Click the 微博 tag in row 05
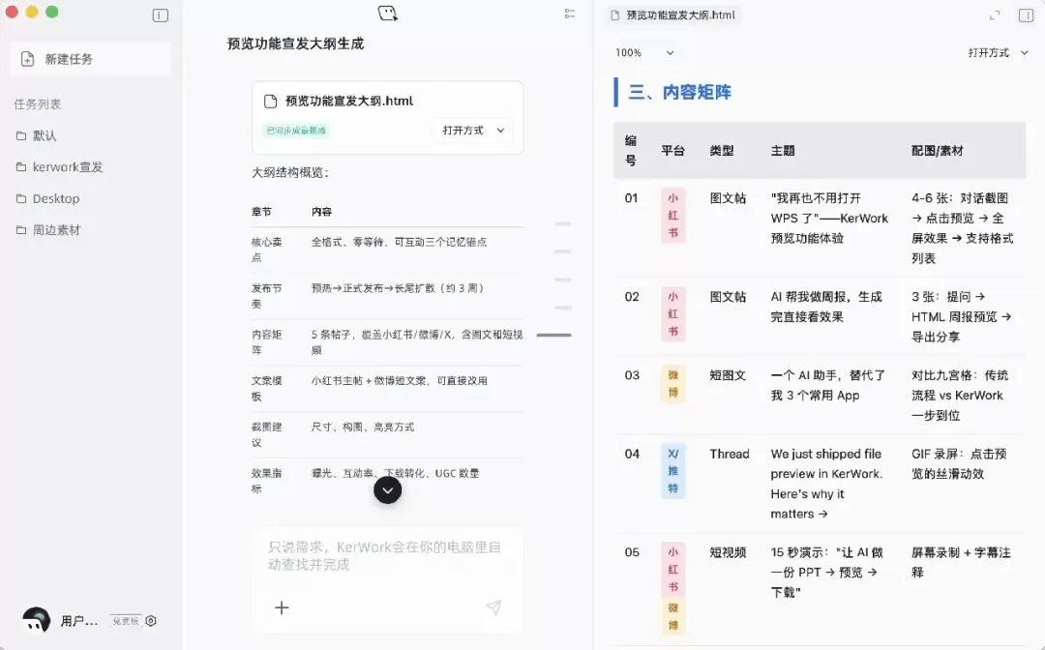The height and width of the screenshot is (650, 1045). (x=673, y=617)
